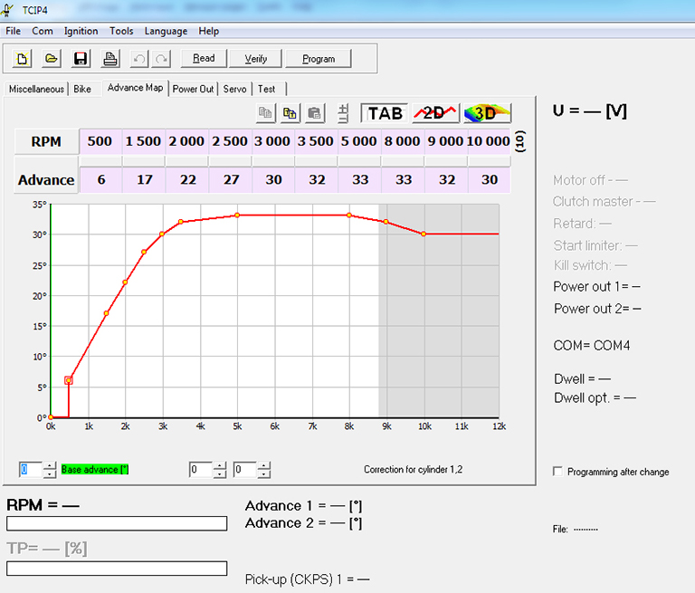Image resolution: width=695 pixels, height=593 pixels.
Task: Select Advance cell with value 6
Action: [x=100, y=180]
